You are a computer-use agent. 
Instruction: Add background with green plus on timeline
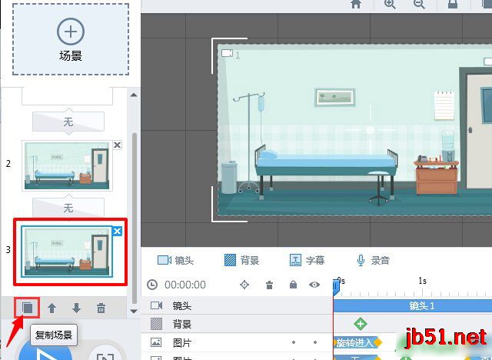361,324
